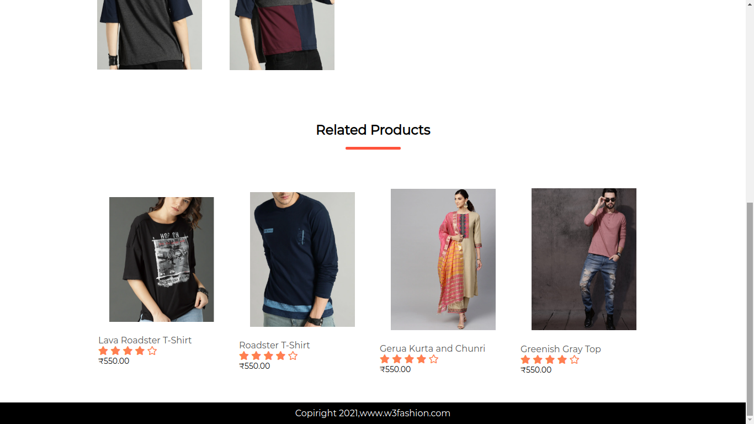Open the Roadster T-Shirt product link

pyautogui.click(x=274, y=345)
